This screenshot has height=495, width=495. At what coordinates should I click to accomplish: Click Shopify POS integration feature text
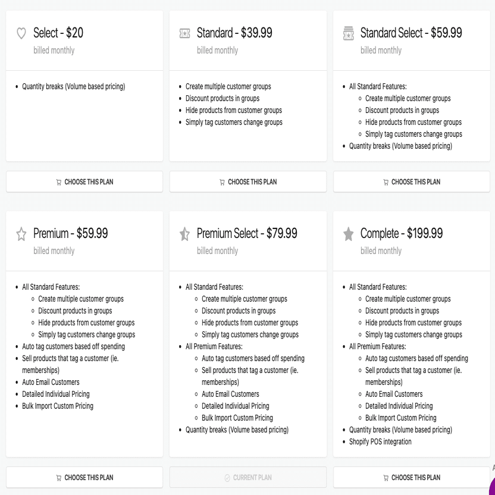pyautogui.click(x=380, y=441)
